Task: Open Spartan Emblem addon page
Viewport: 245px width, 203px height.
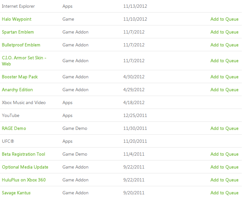Action: [18, 32]
